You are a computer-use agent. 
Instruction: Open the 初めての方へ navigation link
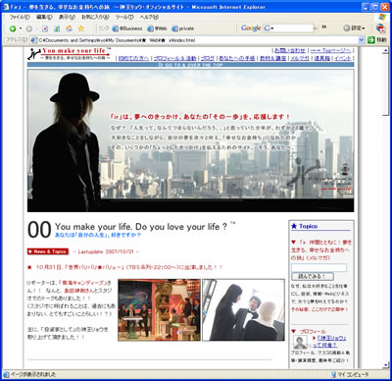point(133,58)
